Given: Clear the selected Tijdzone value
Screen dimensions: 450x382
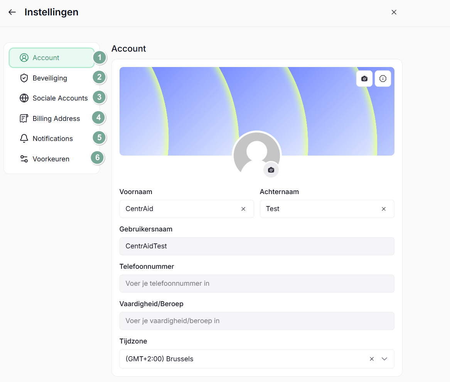Looking at the screenshot, I should pyautogui.click(x=372, y=359).
